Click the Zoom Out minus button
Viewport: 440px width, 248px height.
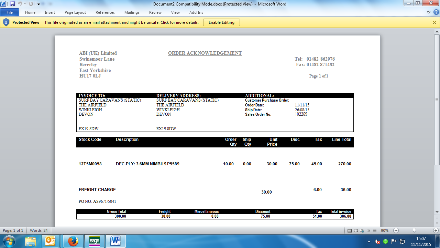click(396, 230)
